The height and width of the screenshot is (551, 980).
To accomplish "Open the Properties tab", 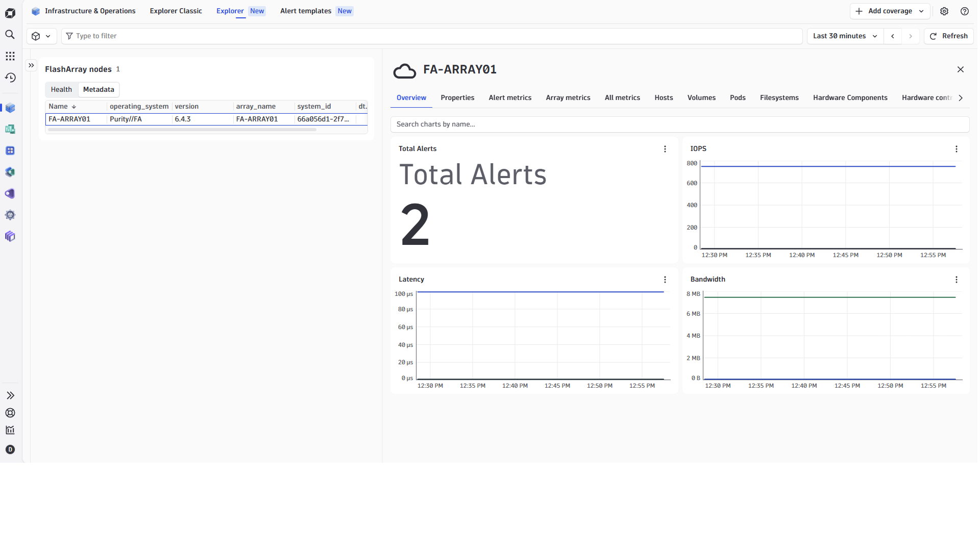I will tap(457, 98).
